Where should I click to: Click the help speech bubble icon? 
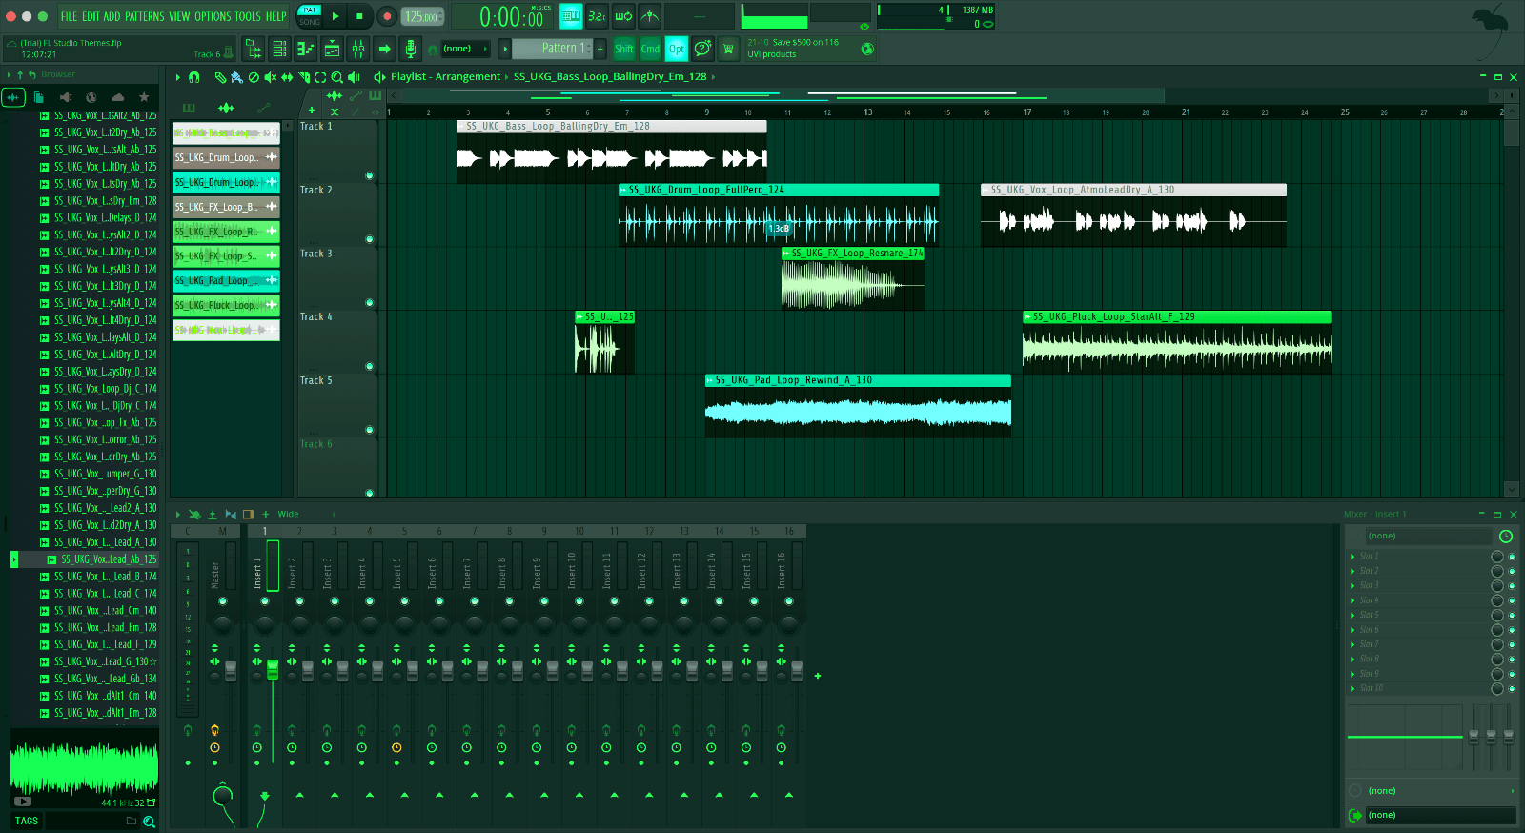pos(702,49)
